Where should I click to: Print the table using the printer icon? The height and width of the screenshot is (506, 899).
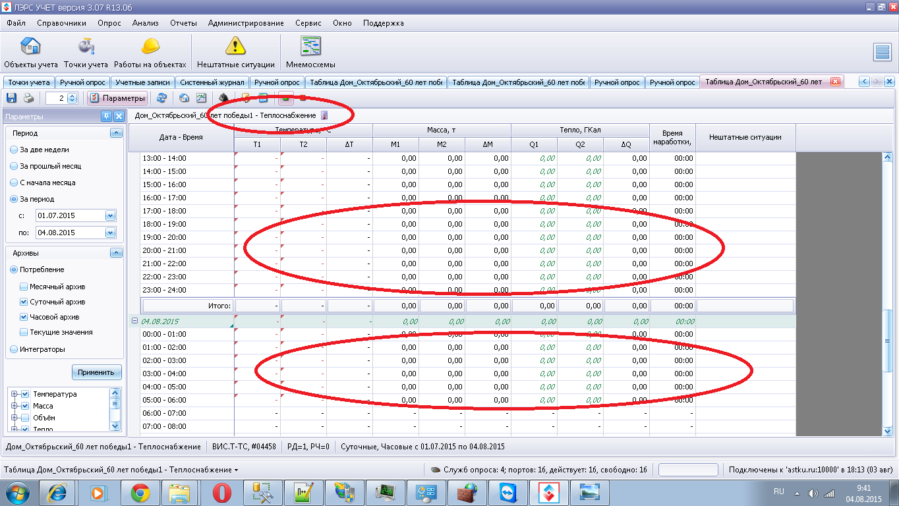[x=29, y=98]
